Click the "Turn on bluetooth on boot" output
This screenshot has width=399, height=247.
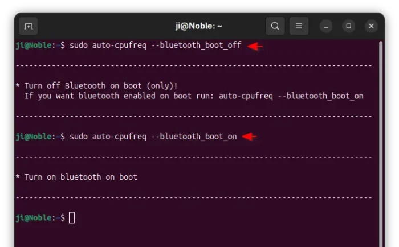click(80, 177)
